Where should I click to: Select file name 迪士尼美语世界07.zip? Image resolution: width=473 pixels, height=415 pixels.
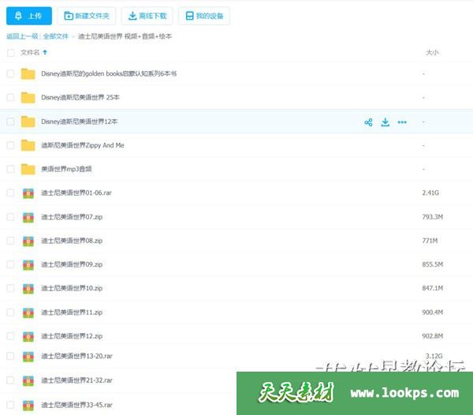[x=72, y=217]
